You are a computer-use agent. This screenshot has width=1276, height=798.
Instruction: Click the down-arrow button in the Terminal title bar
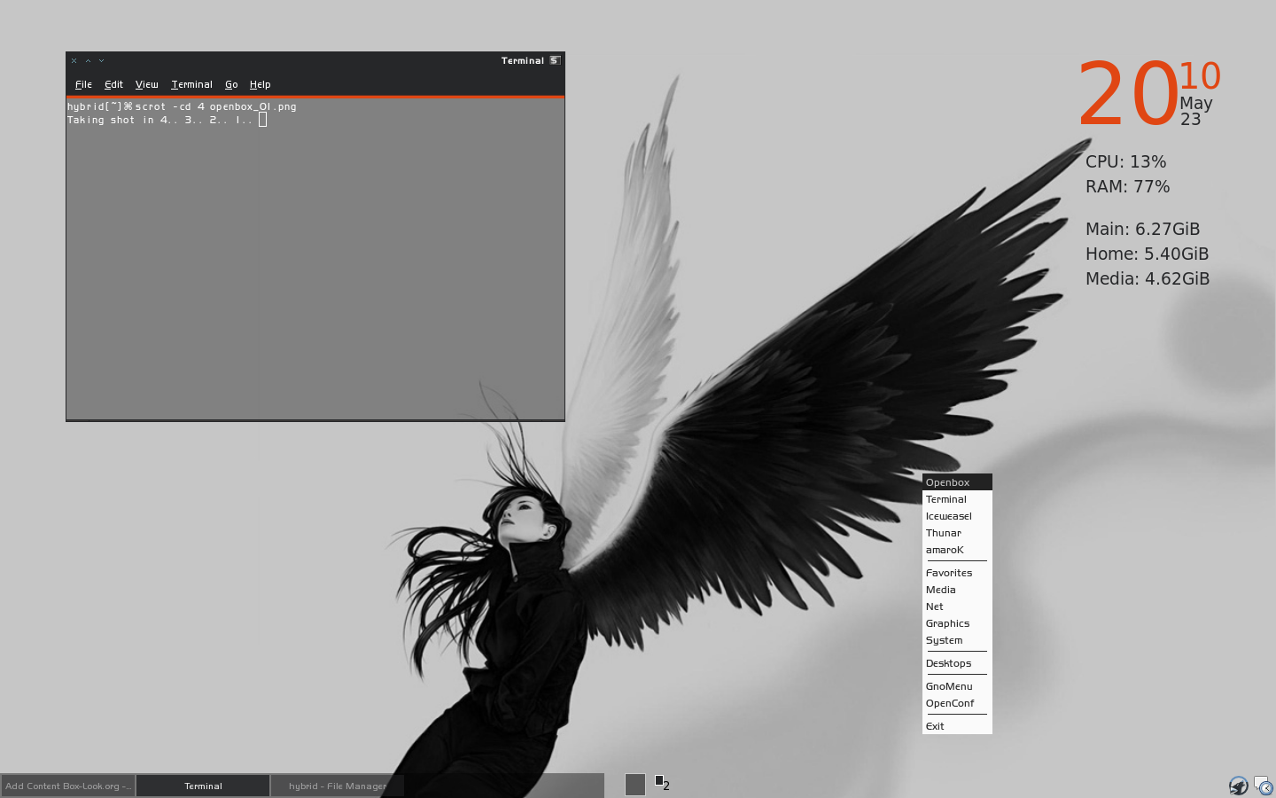click(101, 61)
